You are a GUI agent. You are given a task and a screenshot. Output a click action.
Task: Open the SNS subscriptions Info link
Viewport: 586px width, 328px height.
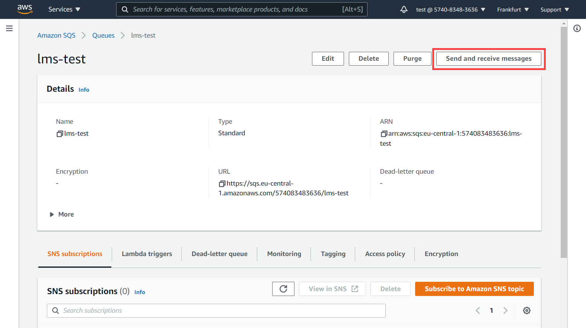point(140,292)
